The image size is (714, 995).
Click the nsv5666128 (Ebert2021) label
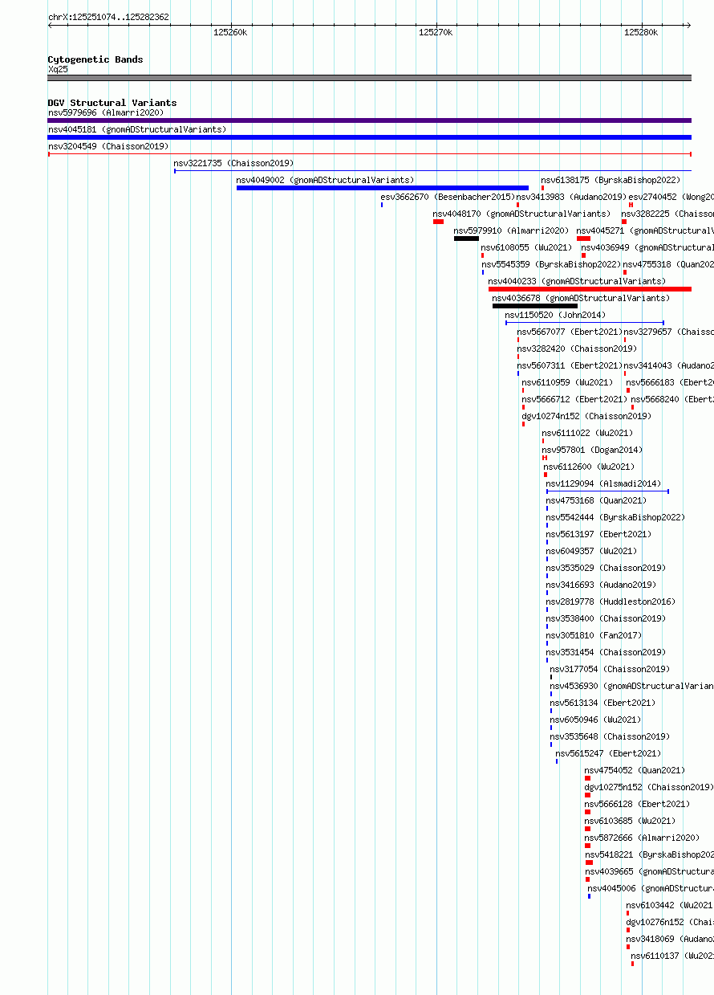[x=637, y=804]
